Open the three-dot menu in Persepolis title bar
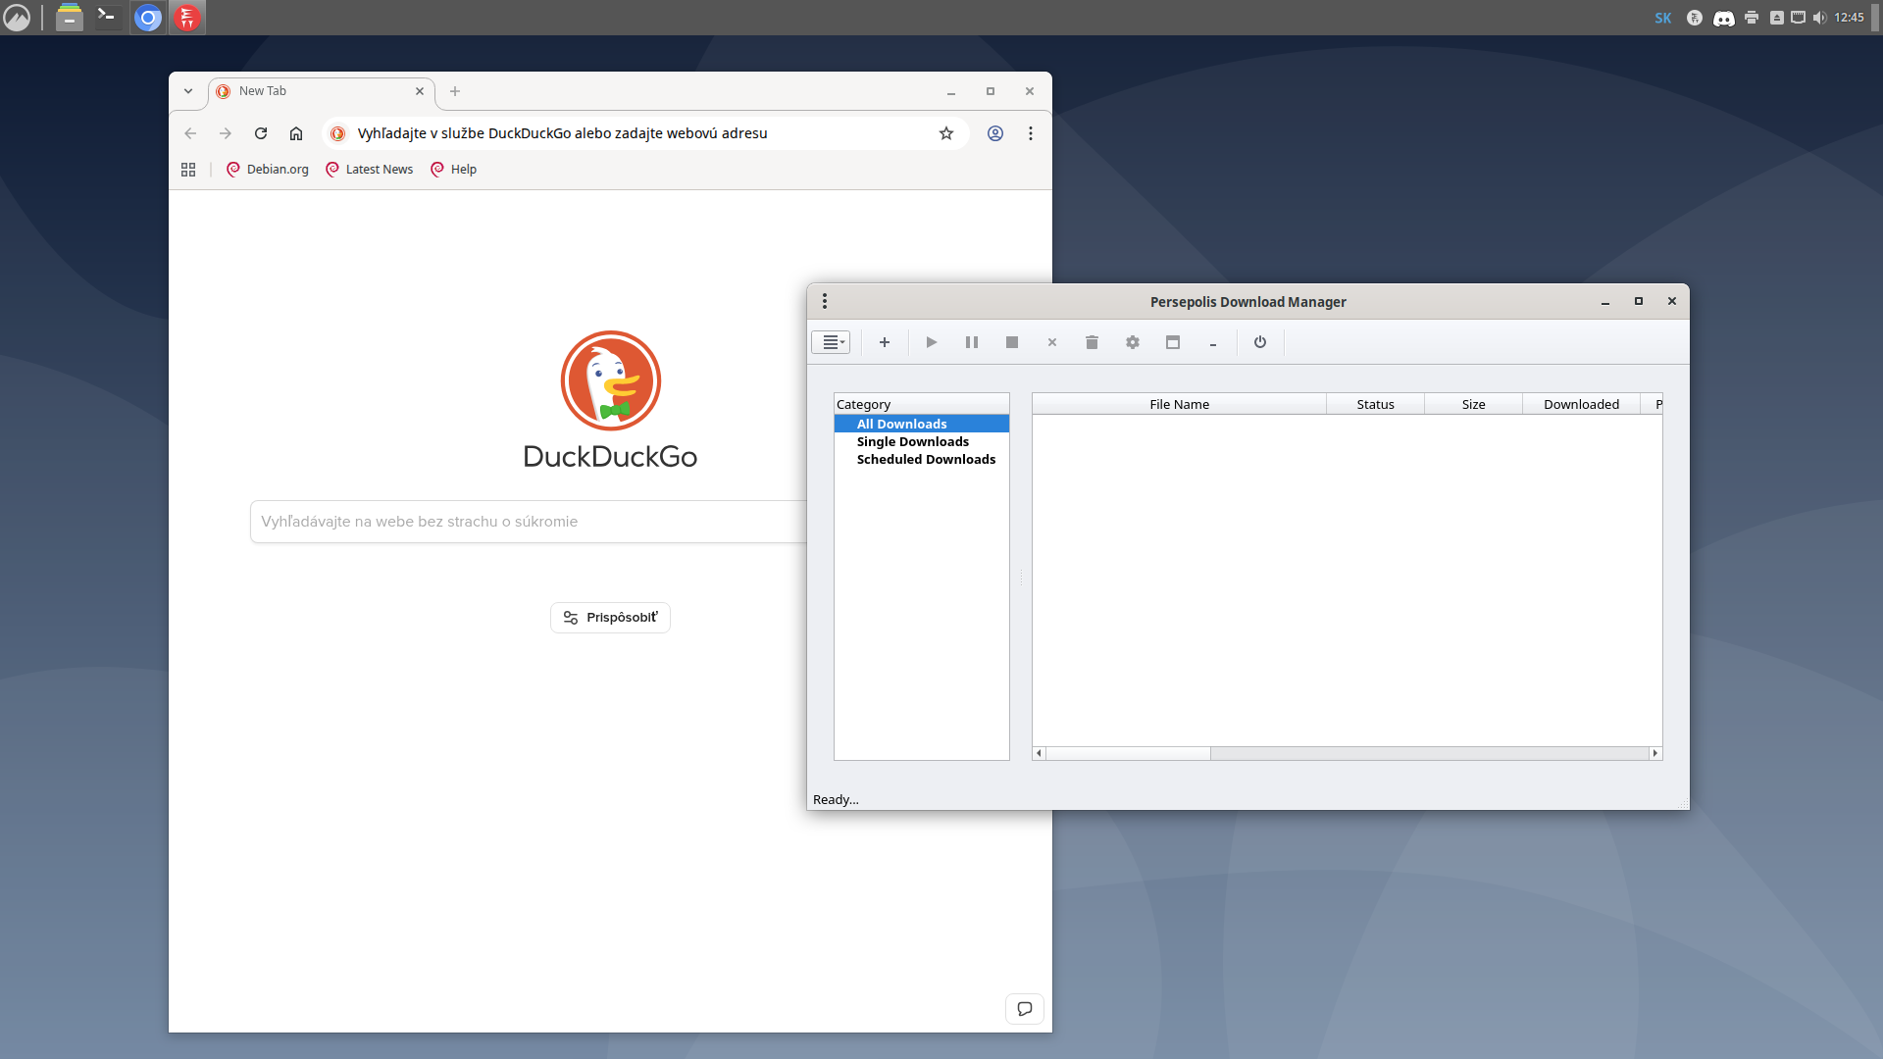Viewport: 1883px width, 1059px height. (825, 301)
